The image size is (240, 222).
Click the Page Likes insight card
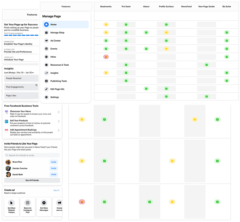[21, 96]
